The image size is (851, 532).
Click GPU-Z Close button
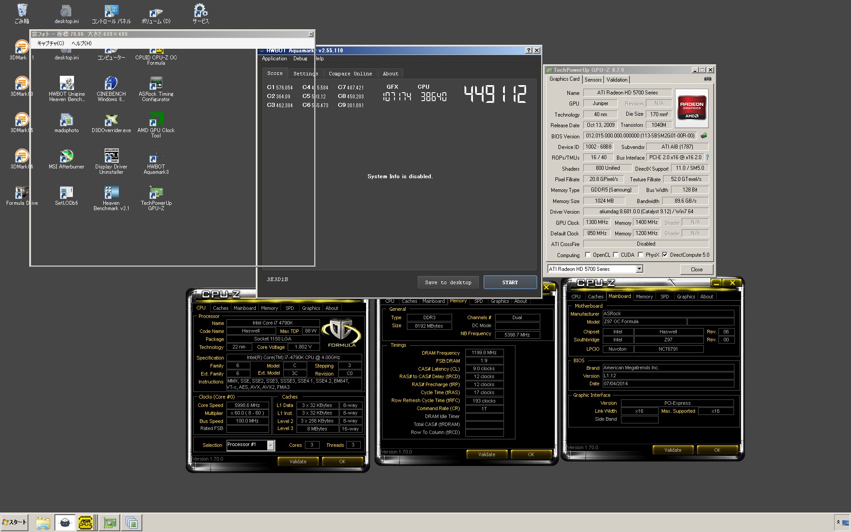click(x=697, y=270)
